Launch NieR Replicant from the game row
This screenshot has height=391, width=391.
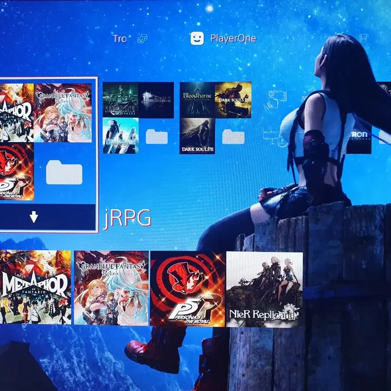pos(264,289)
